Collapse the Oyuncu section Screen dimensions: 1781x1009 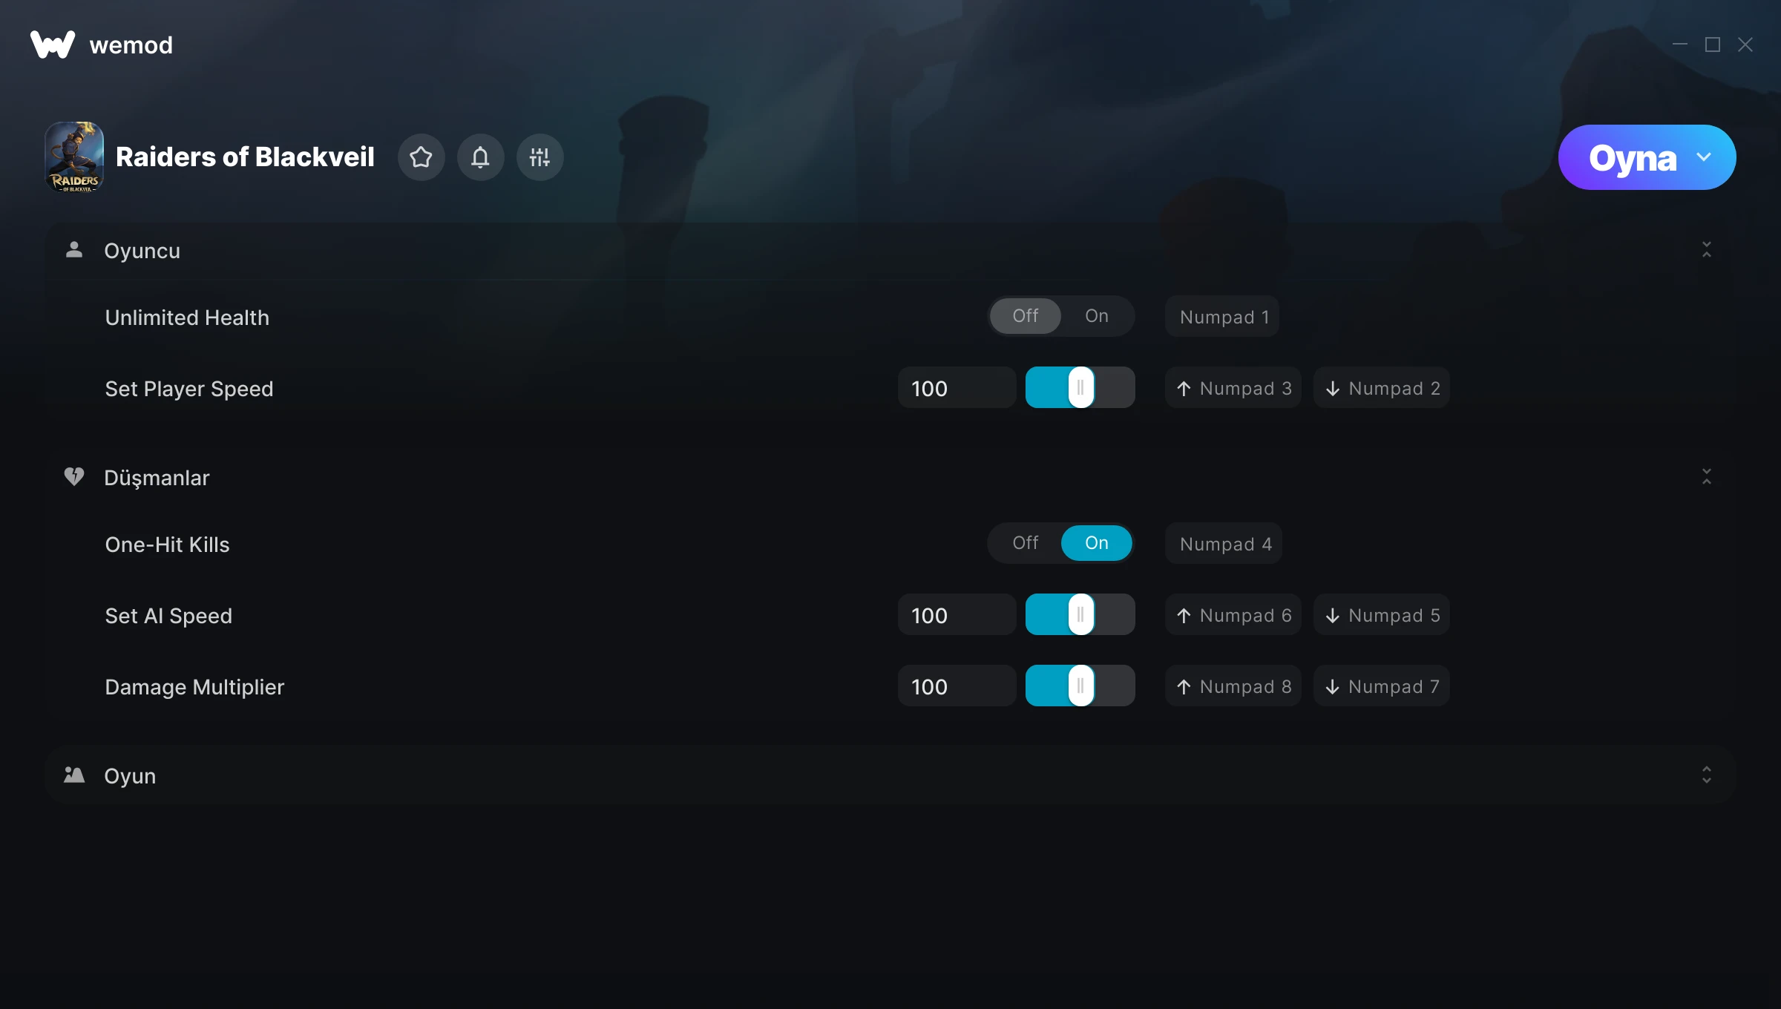(x=1706, y=250)
